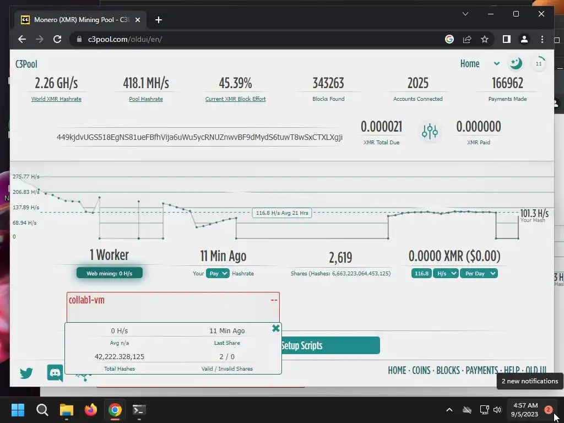Click the site padlock icon
Viewport: 564px width, 423px height.
coord(79,39)
